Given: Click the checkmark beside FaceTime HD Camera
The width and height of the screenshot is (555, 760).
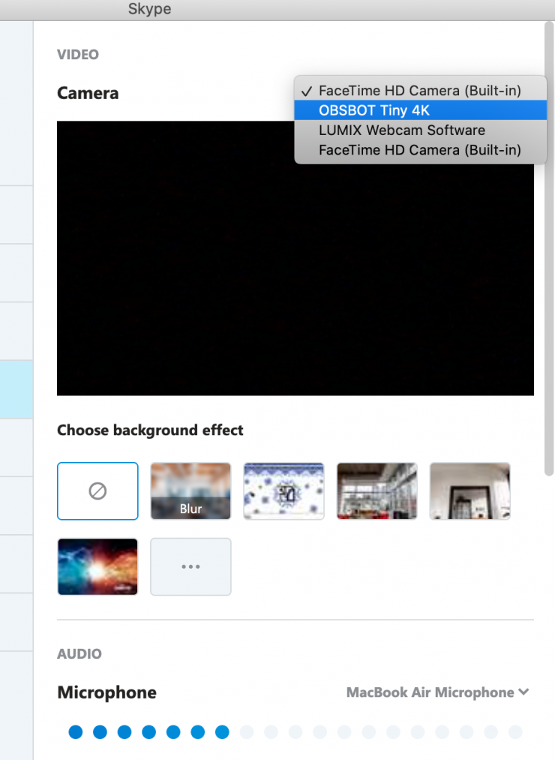Looking at the screenshot, I should (x=306, y=91).
